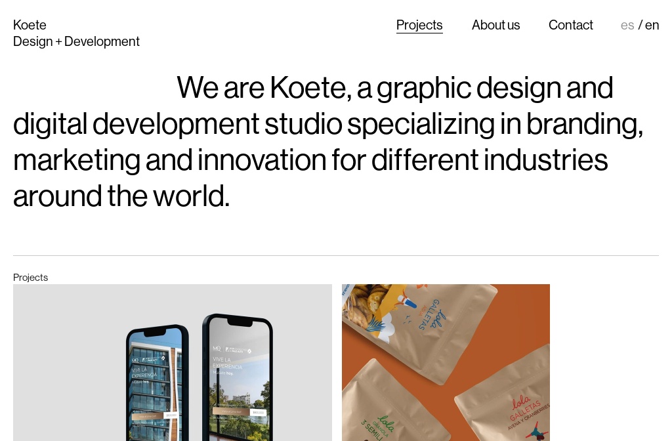Click the horizontal divider above Projects
This screenshot has height=441, width=672.
coord(336,256)
